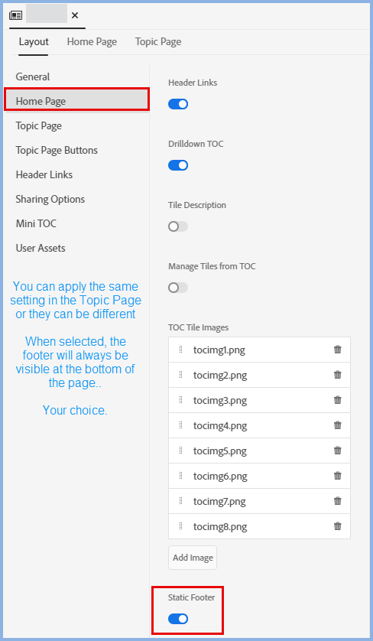
Task: Open Sharing Options in the left list
Action: click(x=50, y=199)
